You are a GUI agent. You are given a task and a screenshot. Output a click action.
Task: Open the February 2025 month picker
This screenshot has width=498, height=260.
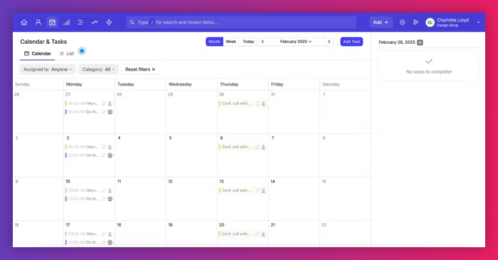[296, 42]
